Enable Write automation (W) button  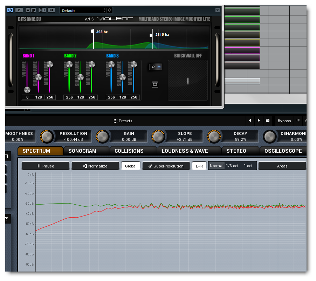33,10
